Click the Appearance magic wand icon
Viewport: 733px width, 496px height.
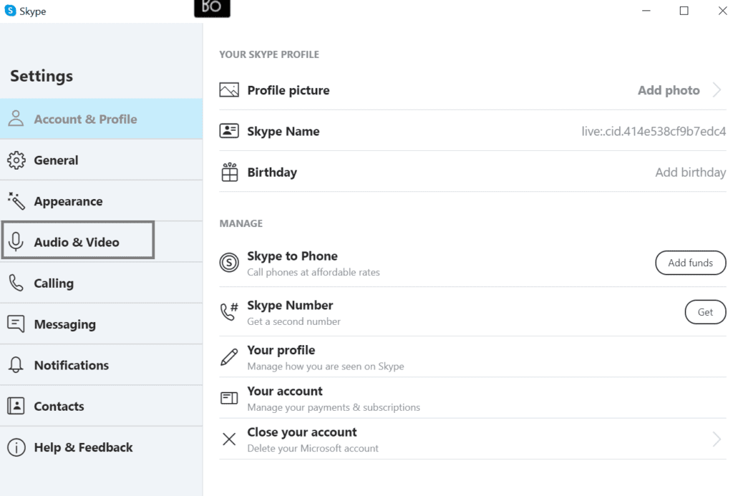[16, 200]
